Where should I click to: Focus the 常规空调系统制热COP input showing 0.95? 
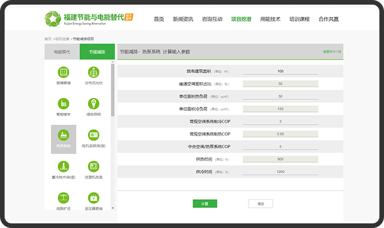point(280,134)
